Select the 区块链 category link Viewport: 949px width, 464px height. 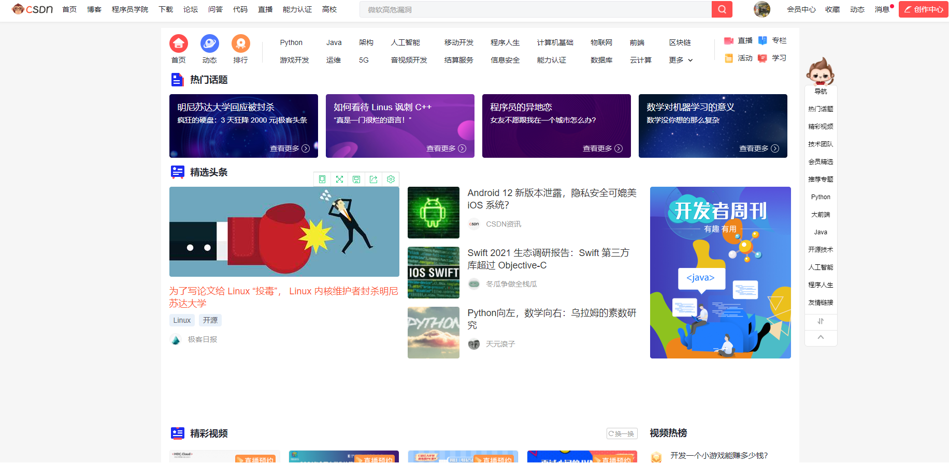tap(680, 42)
